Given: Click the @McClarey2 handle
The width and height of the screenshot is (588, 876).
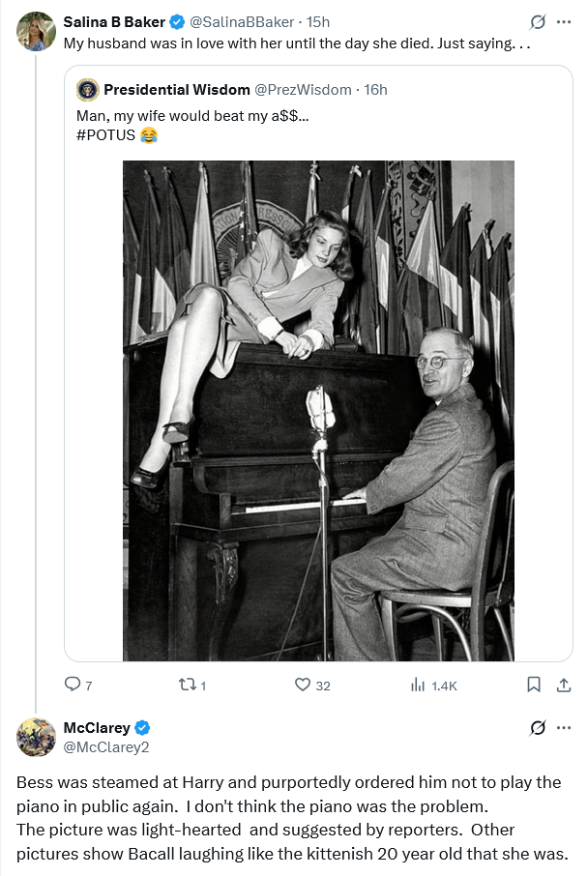Looking at the screenshot, I should click(x=106, y=746).
